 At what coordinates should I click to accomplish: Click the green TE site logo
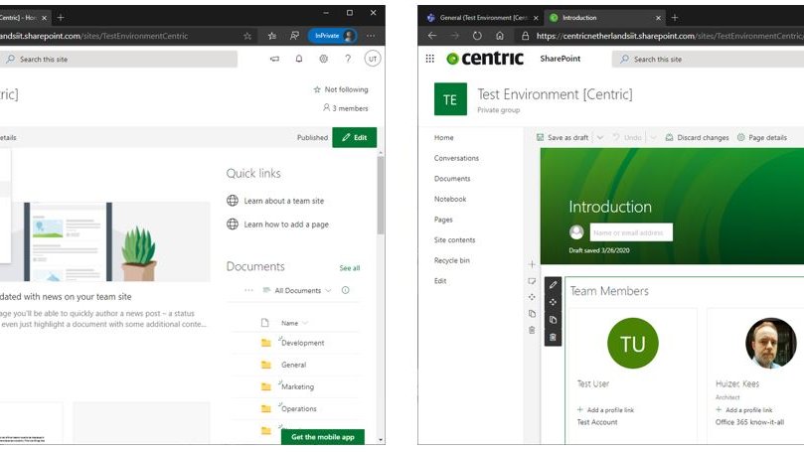[x=450, y=99]
